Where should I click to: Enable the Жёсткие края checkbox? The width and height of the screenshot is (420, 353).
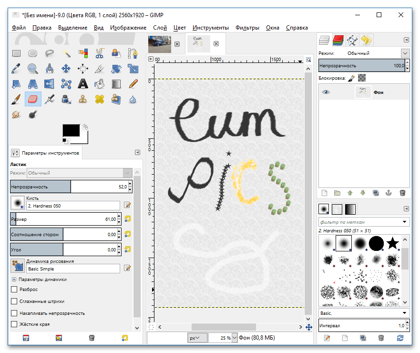click(14, 324)
